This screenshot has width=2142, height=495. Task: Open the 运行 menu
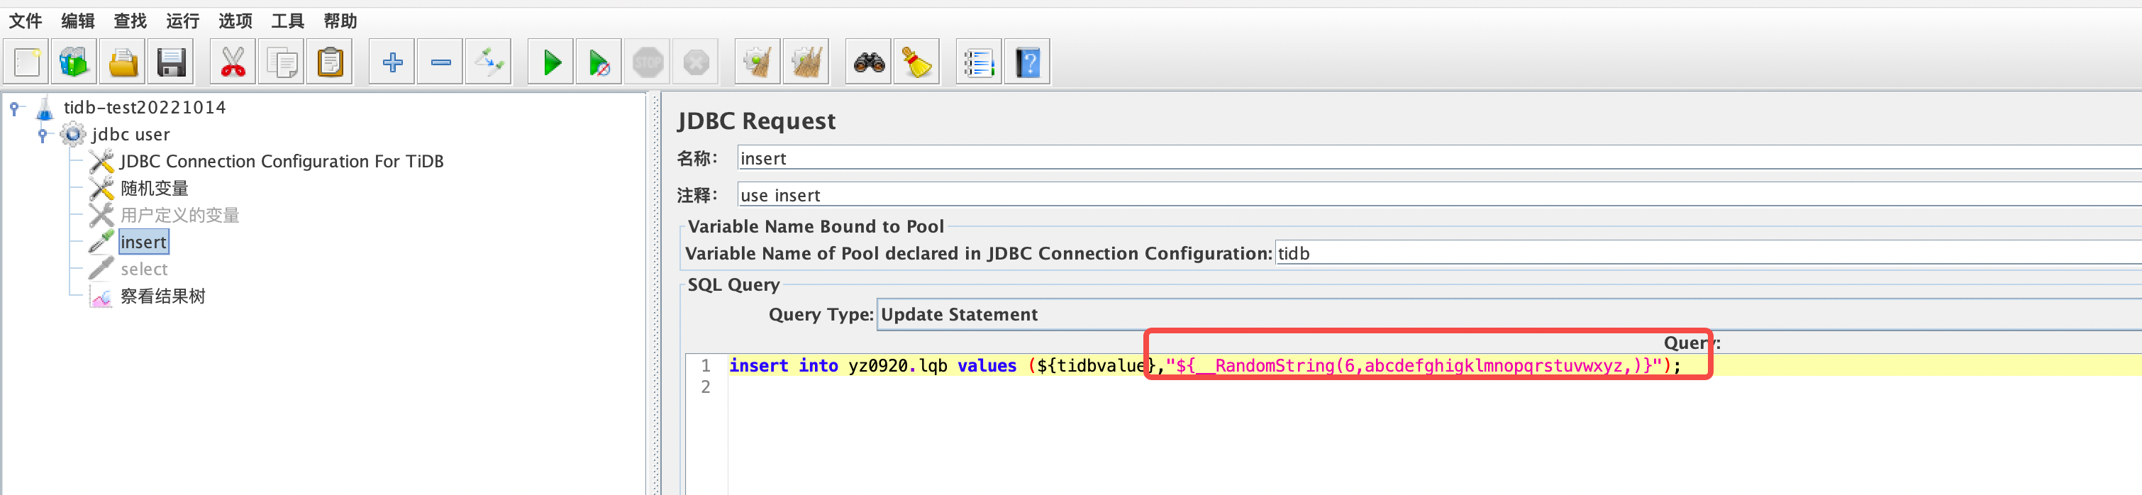click(x=182, y=21)
